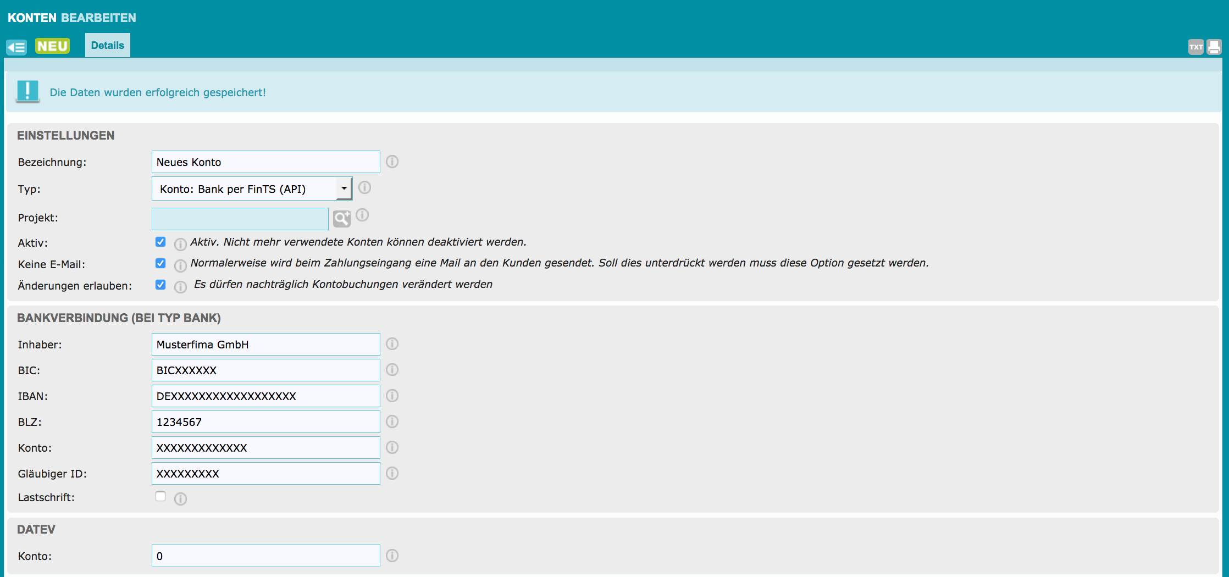Click the Inhaber input field

(265, 345)
